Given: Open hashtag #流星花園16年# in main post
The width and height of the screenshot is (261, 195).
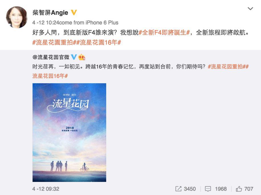Looking at the screenshot, I should point(98,42).
